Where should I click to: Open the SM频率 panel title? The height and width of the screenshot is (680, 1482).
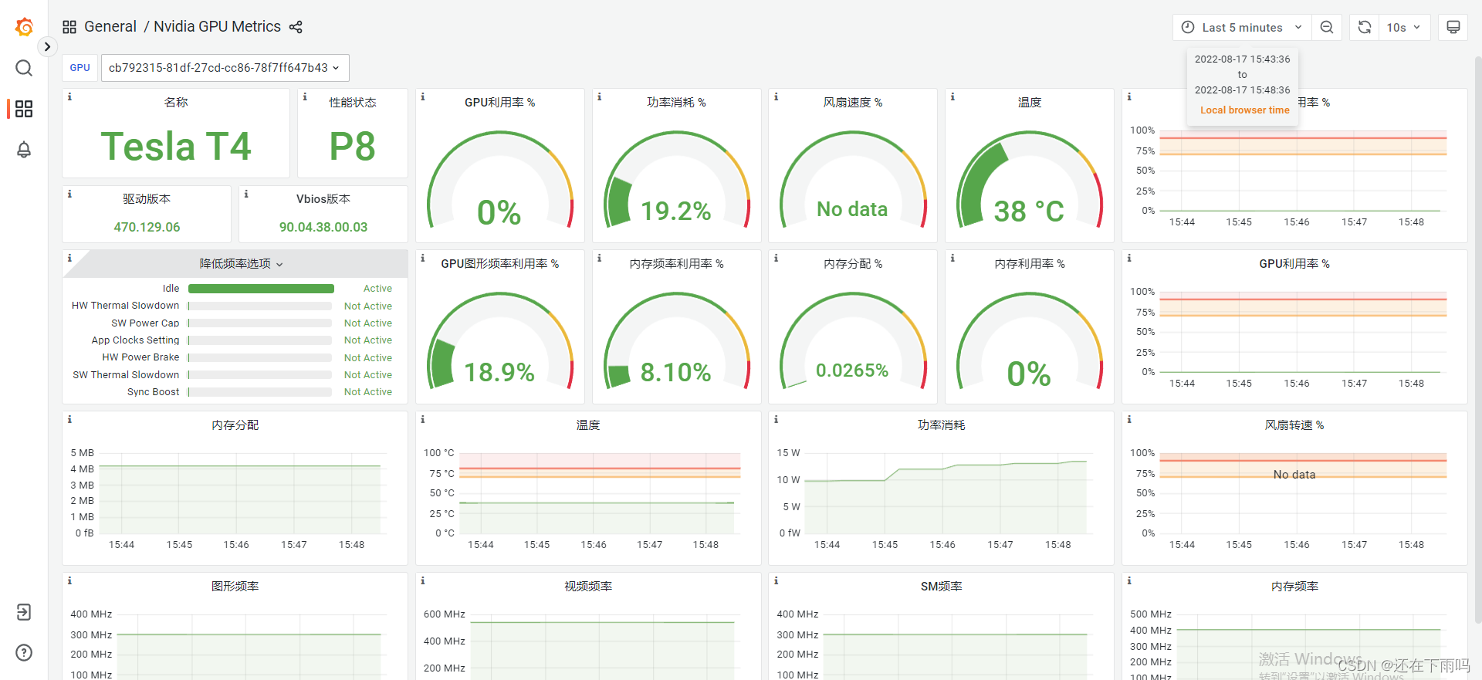[941, 587]
